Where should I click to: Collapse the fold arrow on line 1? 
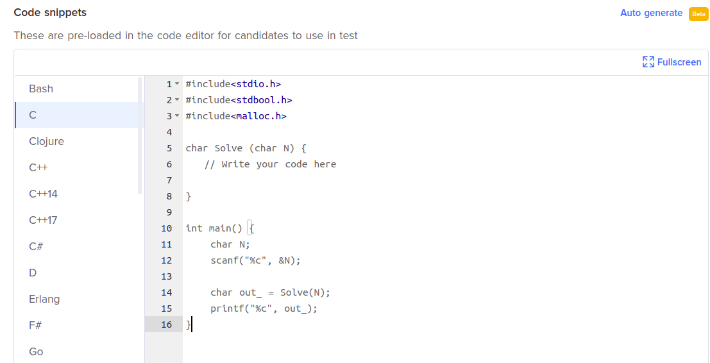coord(177,84)
